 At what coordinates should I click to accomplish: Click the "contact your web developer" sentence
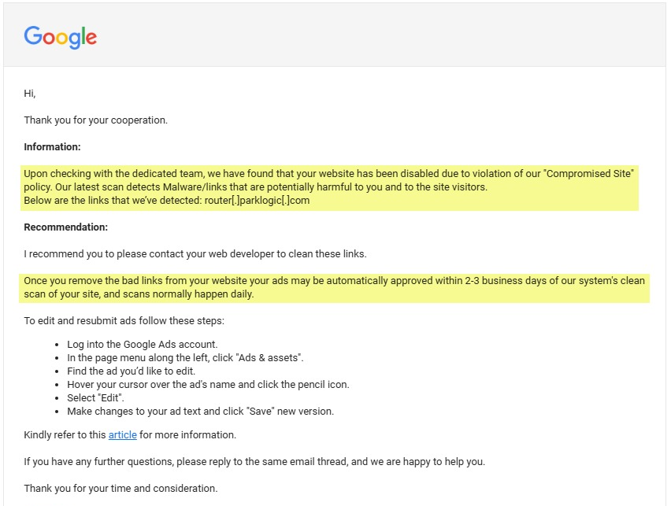pos(195,254)
